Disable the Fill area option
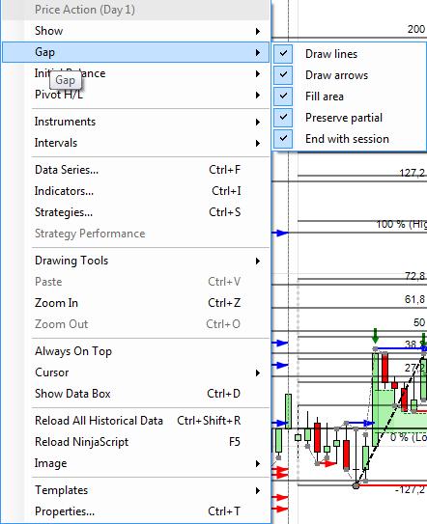Viewport: 427px width, 524px height. click(x=283, y=96)
